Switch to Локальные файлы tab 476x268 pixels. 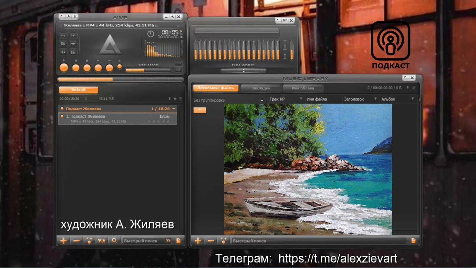point(216,88)
